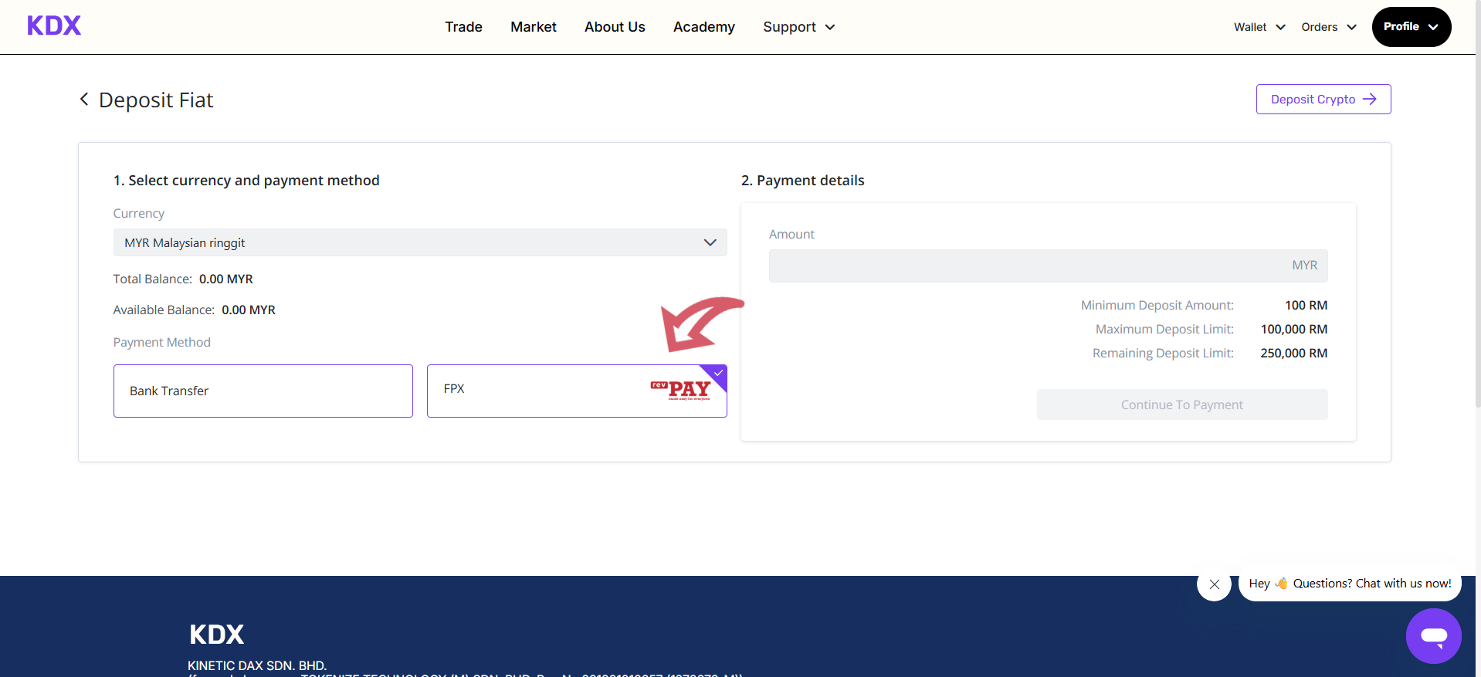Open the Profile dropdown button
Image resolution: width=1481 pixels, height=677 pixels.
point(1412,27)
